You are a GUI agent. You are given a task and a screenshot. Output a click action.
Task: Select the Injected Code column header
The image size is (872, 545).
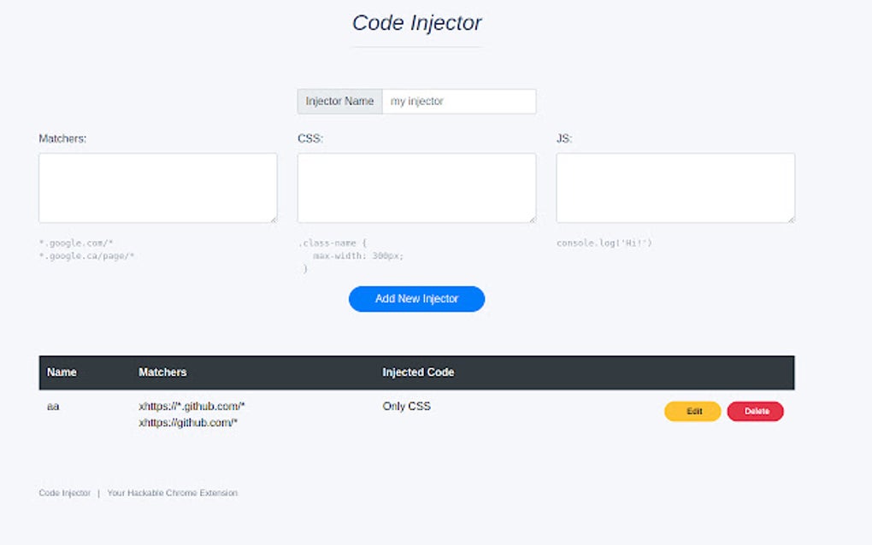(x=418, y=372)
